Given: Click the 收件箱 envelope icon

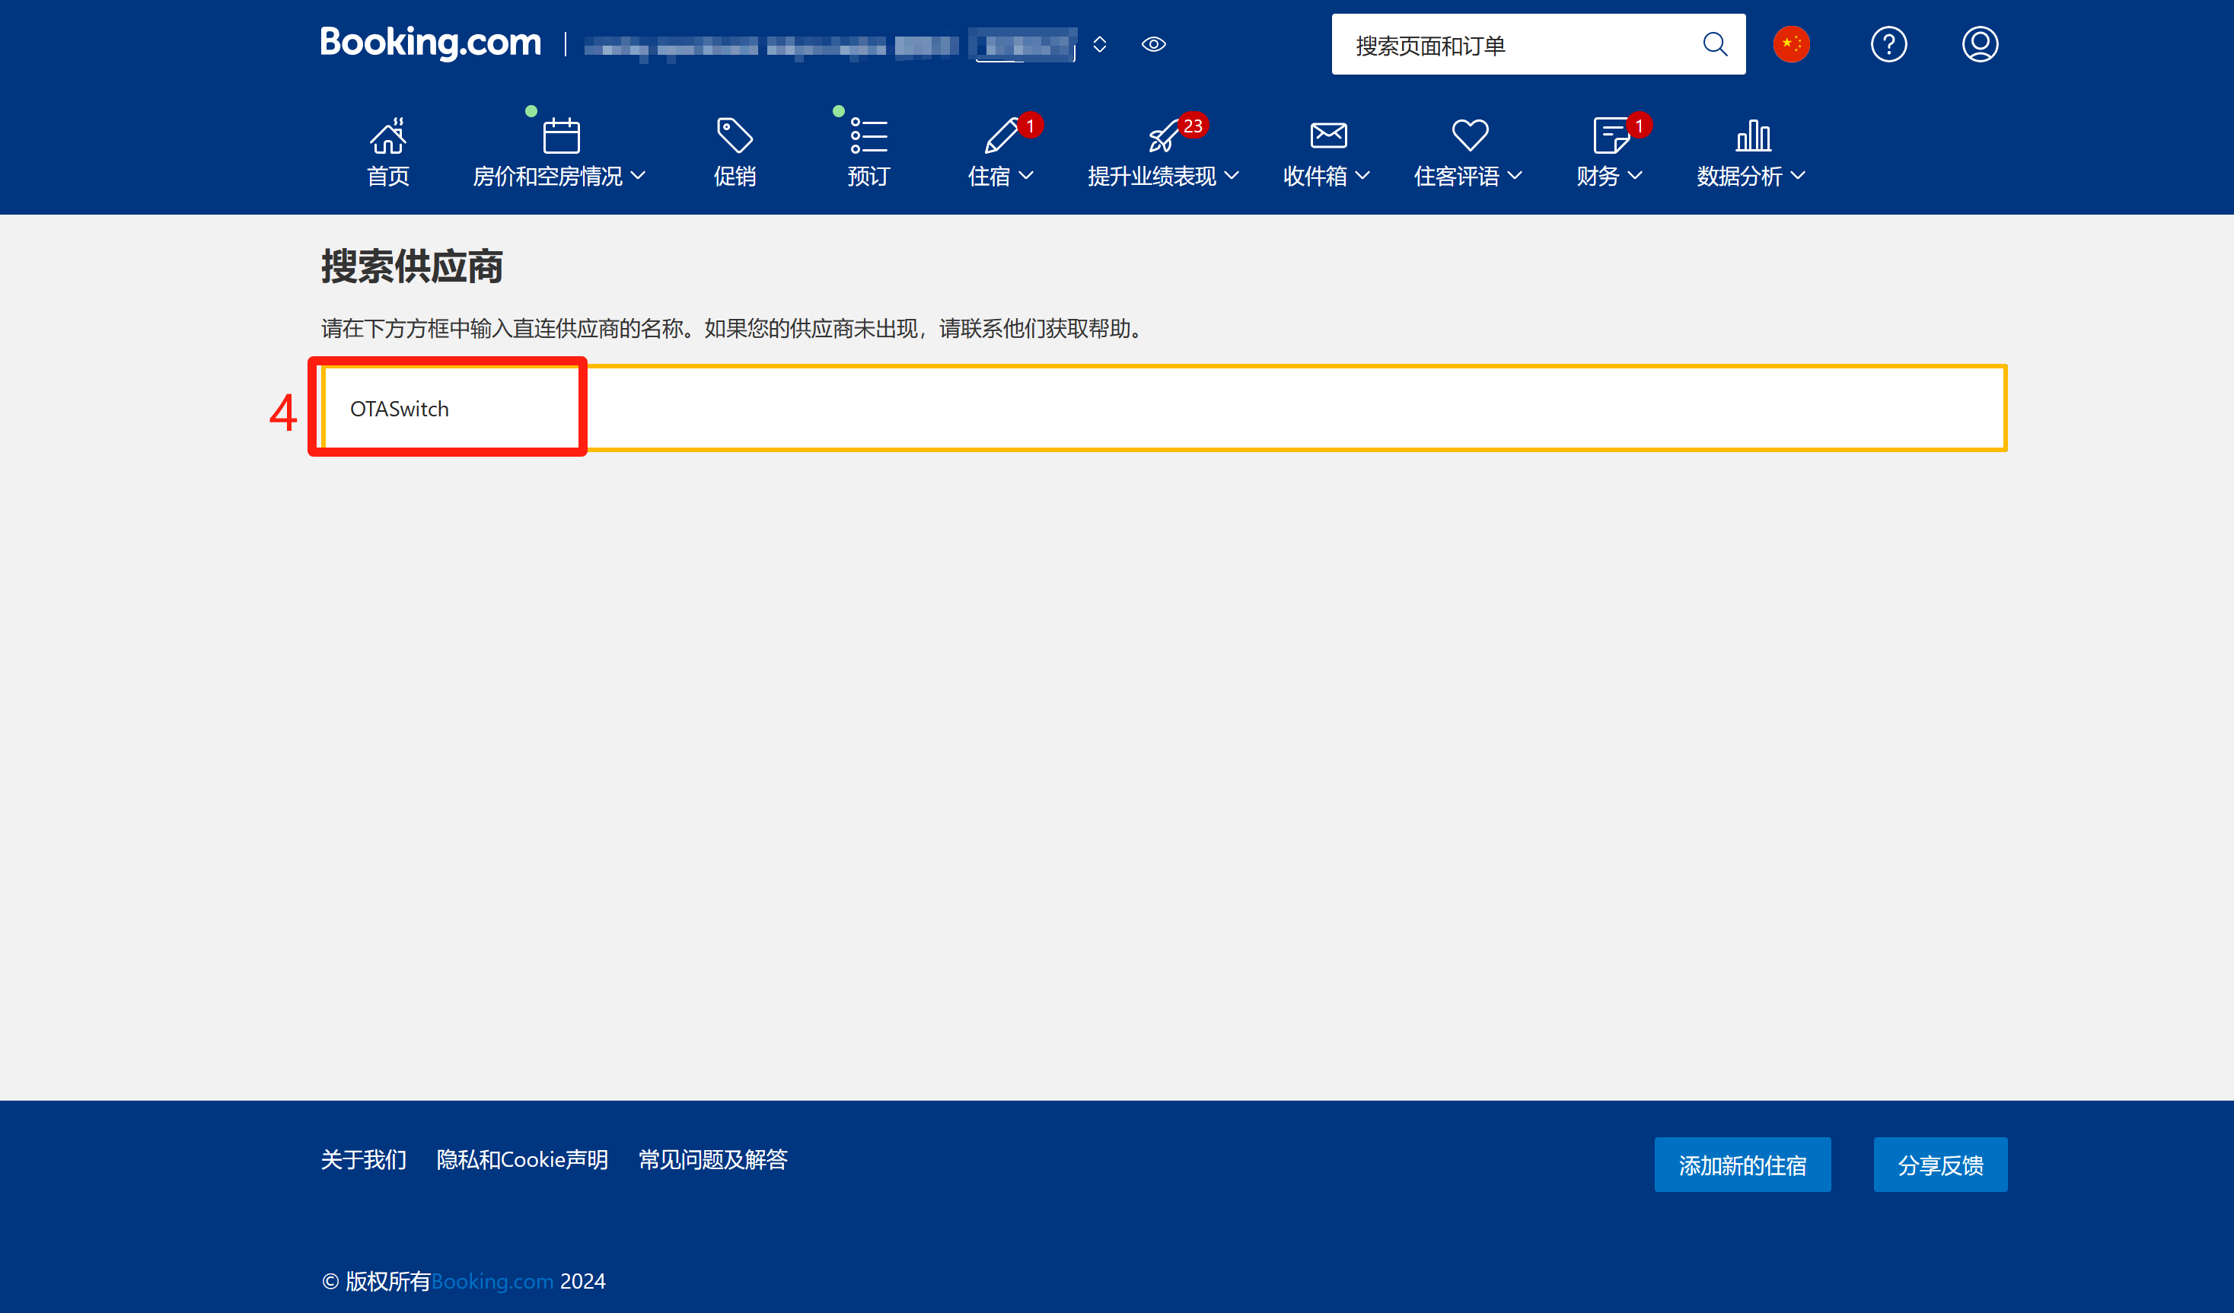Looking at the screenshot, I should (x=1328, y=135).
